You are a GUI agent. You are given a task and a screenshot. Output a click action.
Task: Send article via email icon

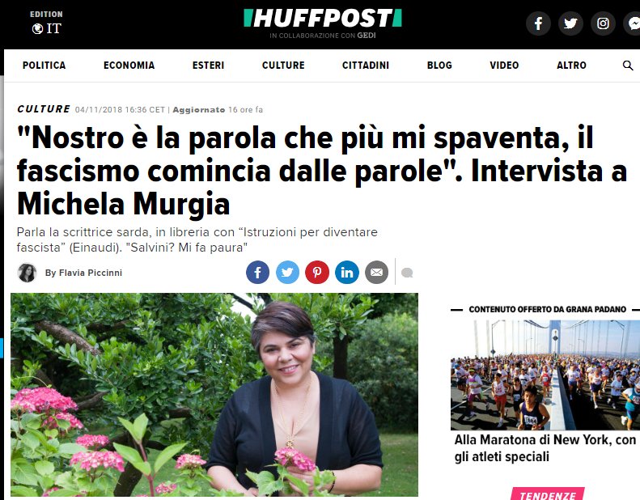[376, 272]
